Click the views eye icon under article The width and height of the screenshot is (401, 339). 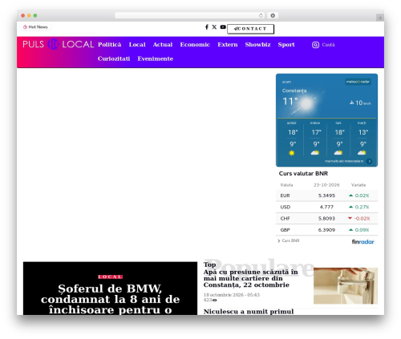pyautogui.click(x=215, y=301)
